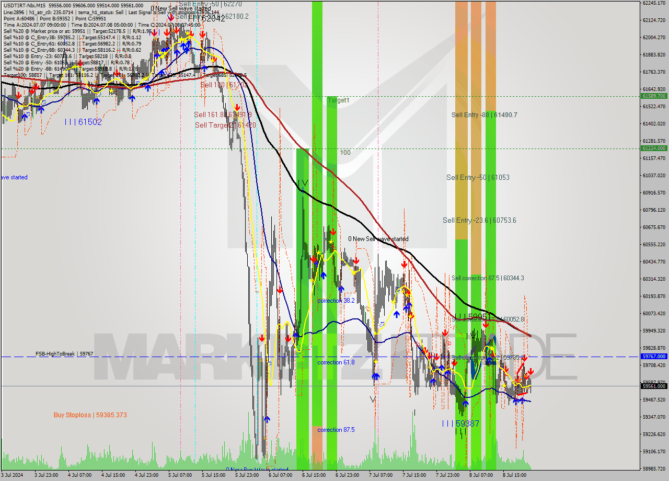This screenshot has height=481, width=669.
Task: Click the 59347.070 price axis value
Action: (x=654, y=417)
